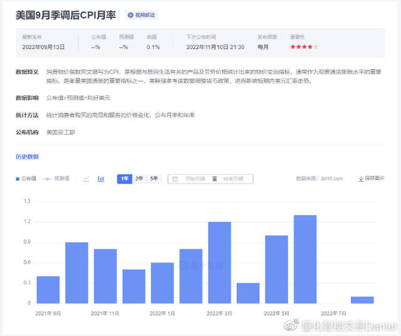Select the 2年 range tab
The width and height of the screenshot is (401, 336).
pos(139,179)
